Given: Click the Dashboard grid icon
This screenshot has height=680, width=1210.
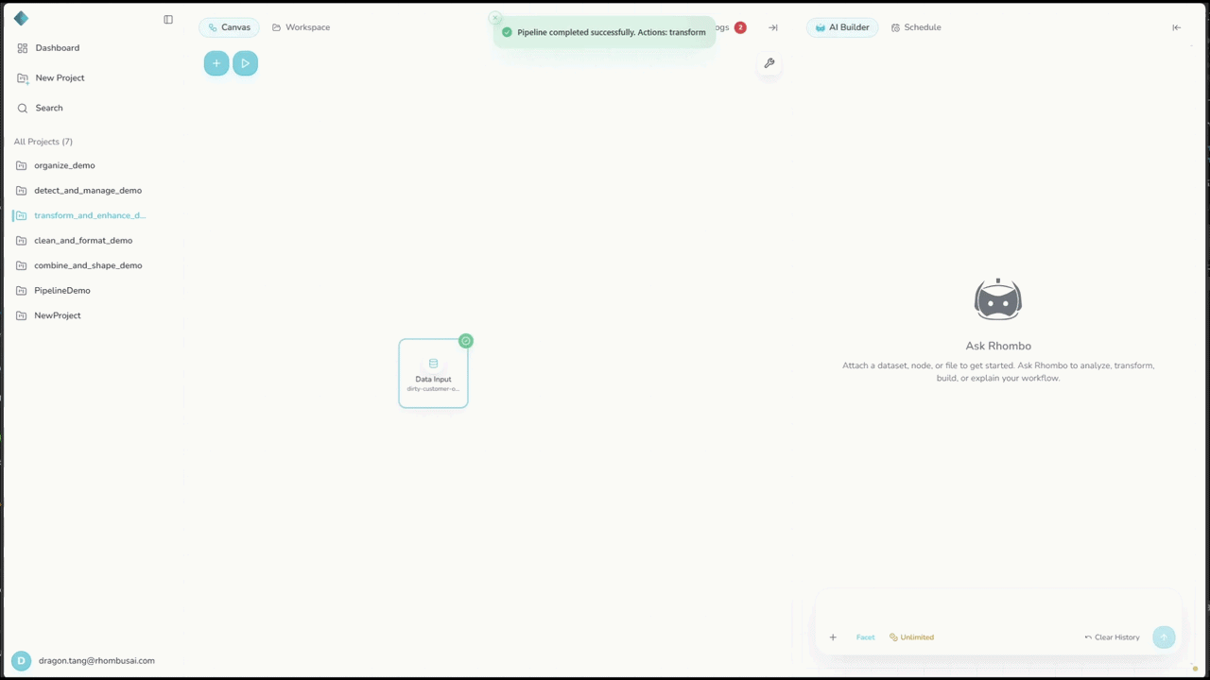Looking at the screenshot, I should (23, 48).
